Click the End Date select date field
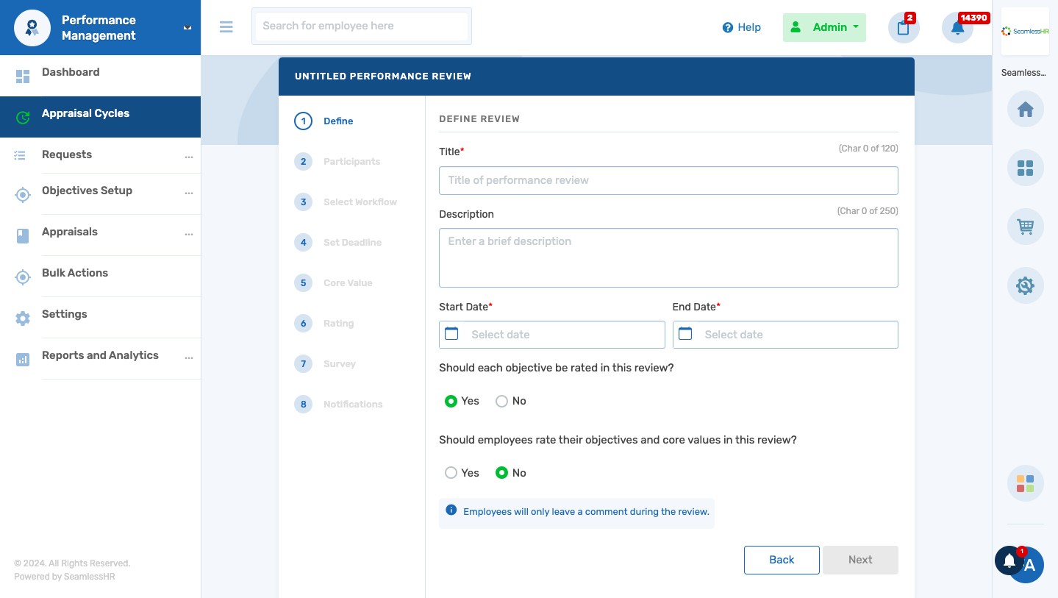This screenshot has width=1058, height=598. point(785,335)
